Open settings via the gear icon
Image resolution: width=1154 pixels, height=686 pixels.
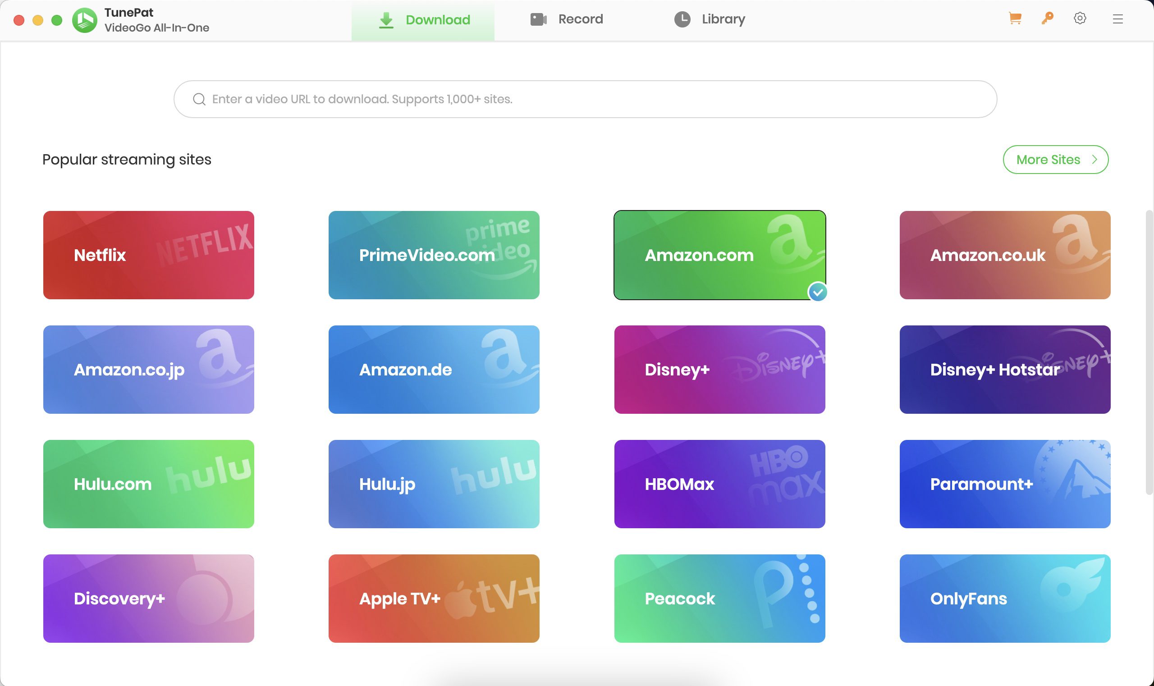1080,18
